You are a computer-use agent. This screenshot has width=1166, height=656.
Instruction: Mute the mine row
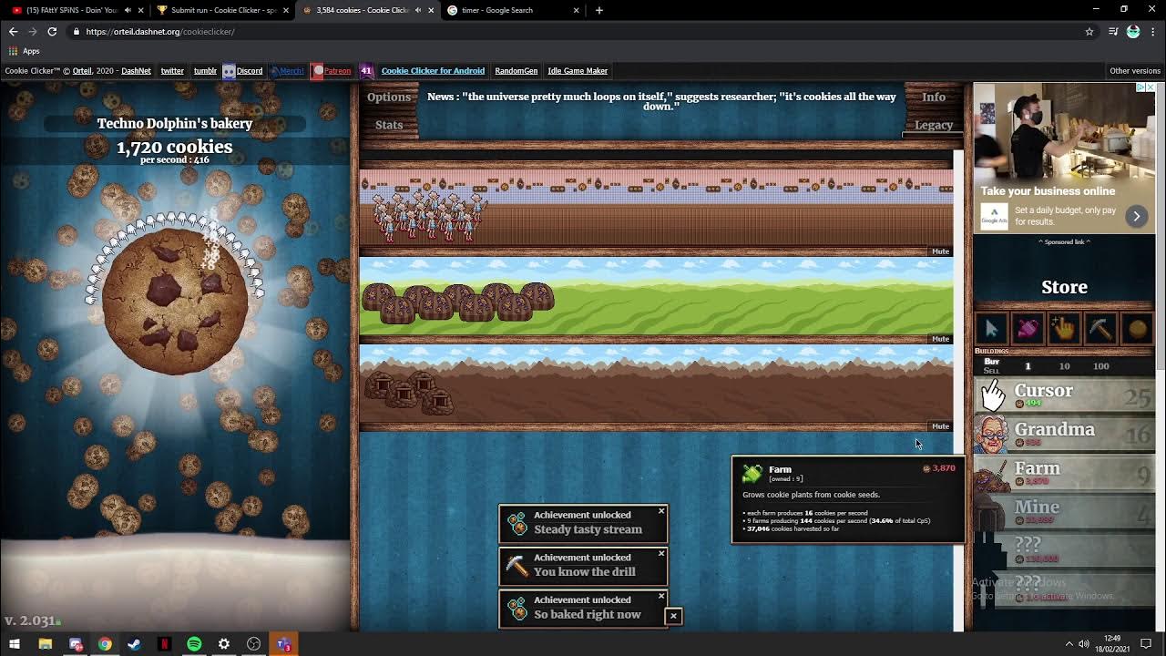pos(940,426)
